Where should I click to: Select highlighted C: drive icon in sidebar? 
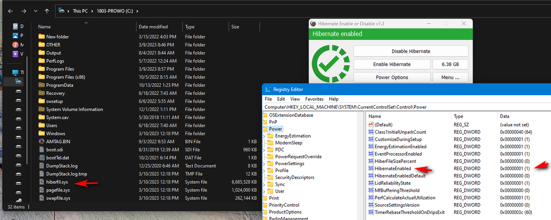pyautogui.click(x=19, y=81)
